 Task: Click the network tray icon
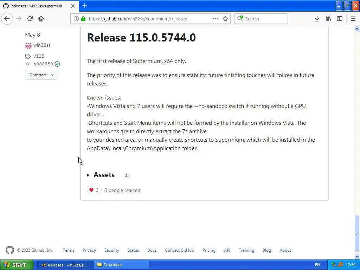333,265
